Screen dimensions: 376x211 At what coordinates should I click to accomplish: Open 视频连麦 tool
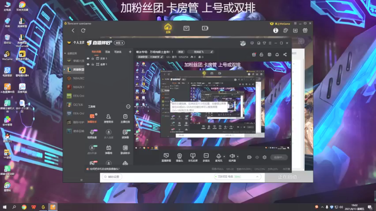[x=92, y=134]
